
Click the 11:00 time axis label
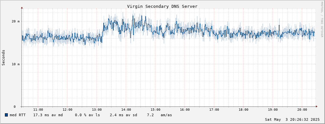(x=38, y=110)
